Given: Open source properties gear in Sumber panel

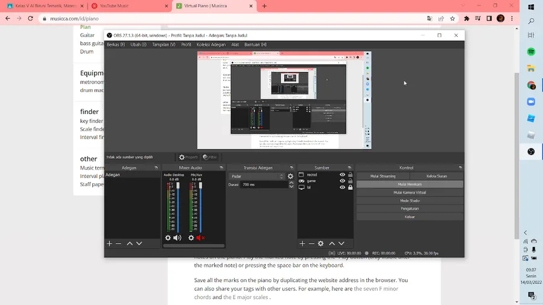Looking at the screenshot, I should click(321, 244).
